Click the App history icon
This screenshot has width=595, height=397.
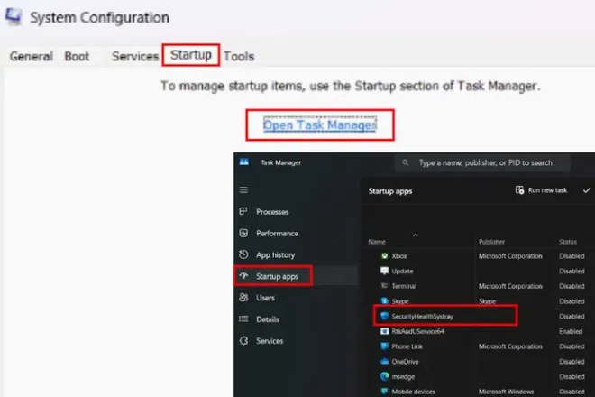(243, 255)
